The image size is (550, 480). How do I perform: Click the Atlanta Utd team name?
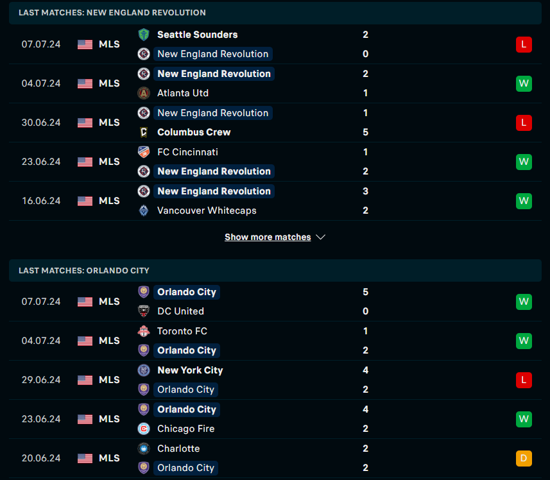tap(183, 93)
